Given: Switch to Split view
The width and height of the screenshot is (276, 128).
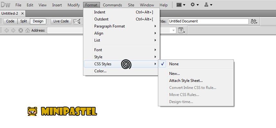Looking at the screenshot, I should click(23, 21).
